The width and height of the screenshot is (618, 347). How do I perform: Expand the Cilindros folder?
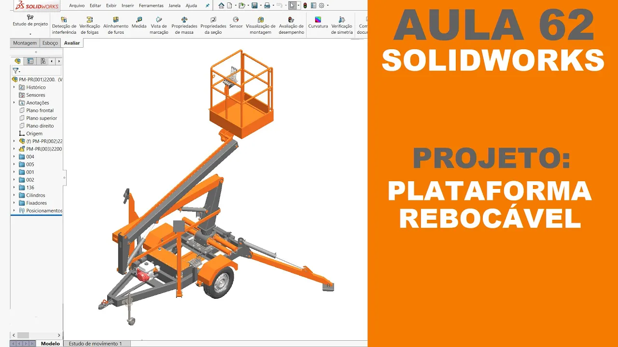14,195
